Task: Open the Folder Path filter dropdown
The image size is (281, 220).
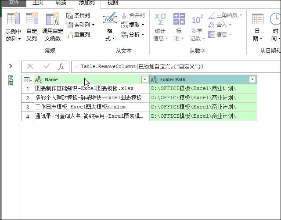Action: point(252,79)
